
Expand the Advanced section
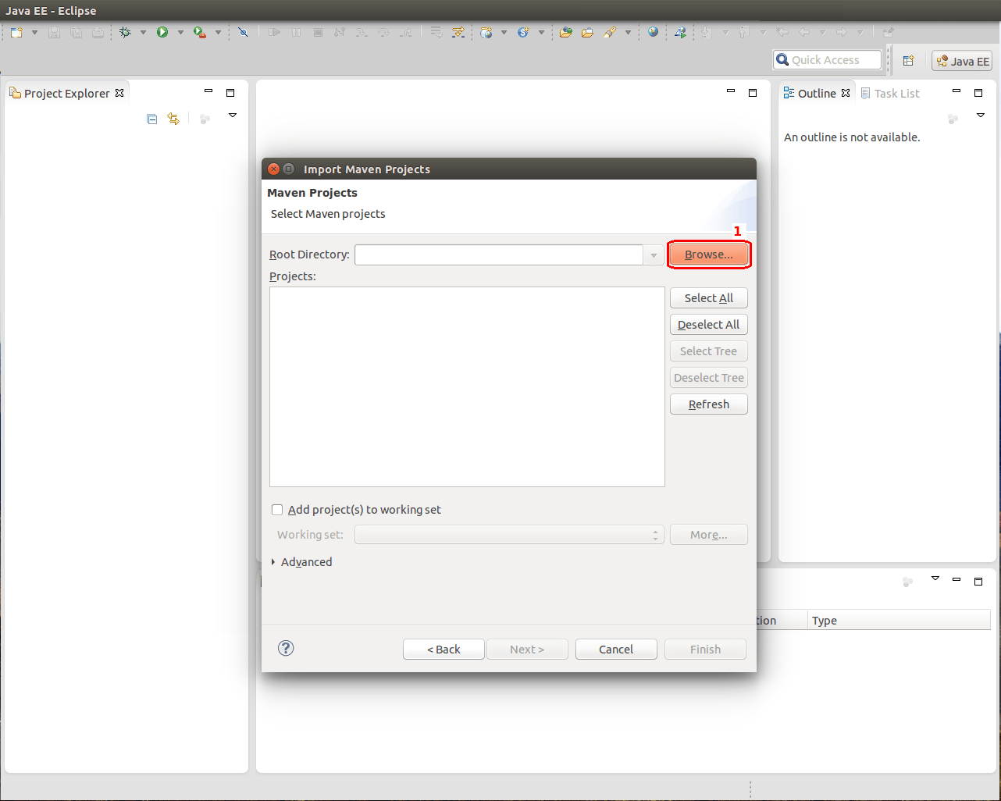[273, 562]
